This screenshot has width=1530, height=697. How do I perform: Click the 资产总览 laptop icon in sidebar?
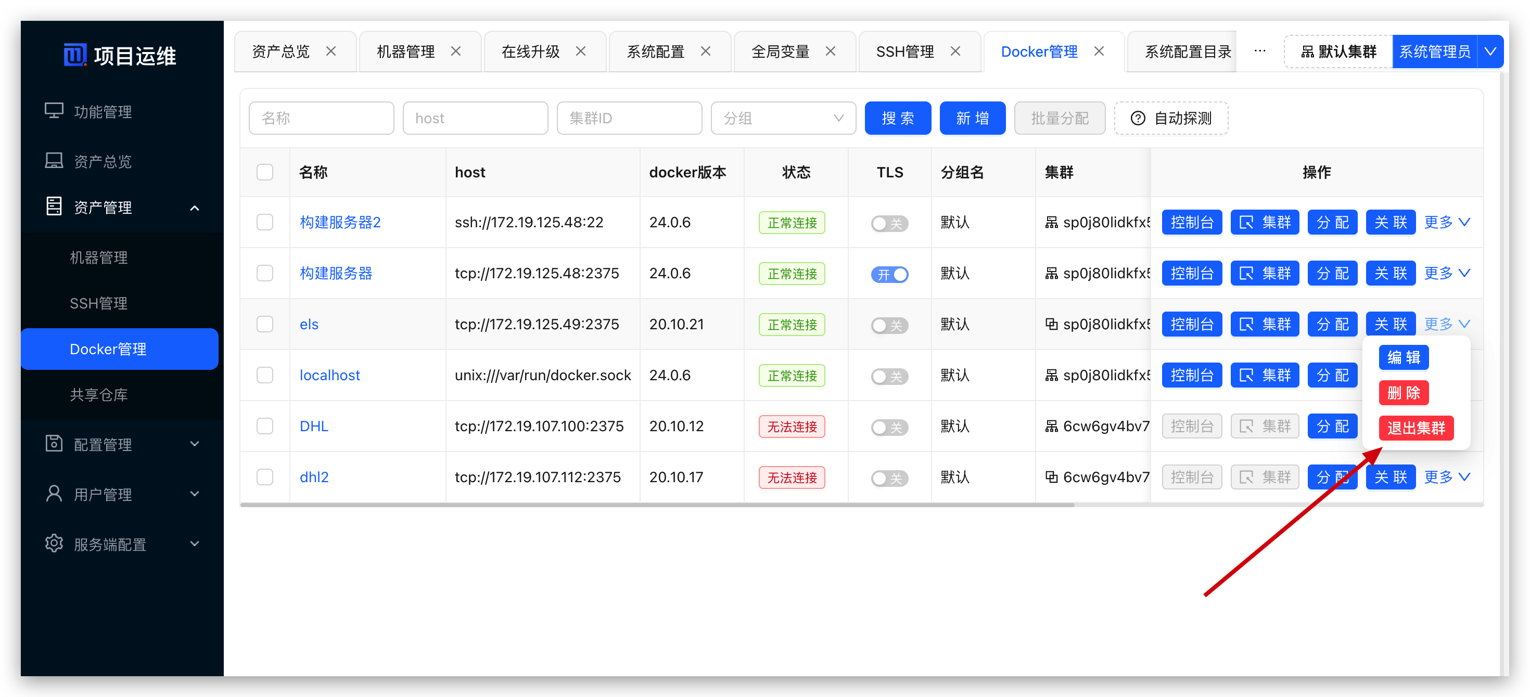coord(54,161)
